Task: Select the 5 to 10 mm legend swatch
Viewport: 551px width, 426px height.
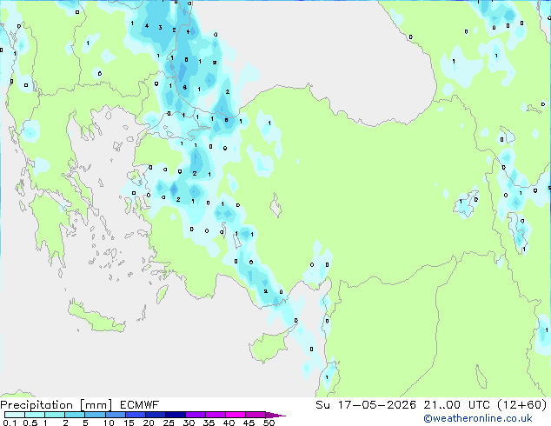Action: [95, 415]
